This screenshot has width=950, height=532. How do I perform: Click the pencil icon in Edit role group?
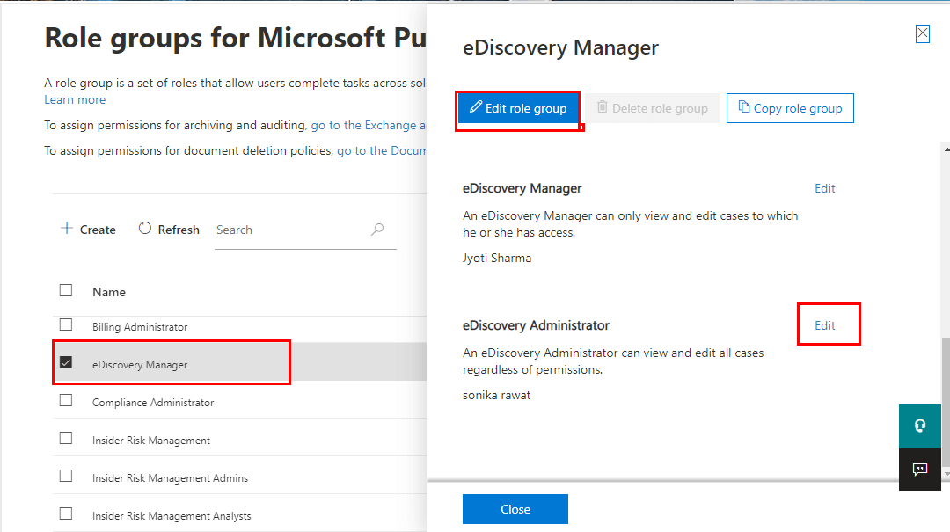[476, 106]
